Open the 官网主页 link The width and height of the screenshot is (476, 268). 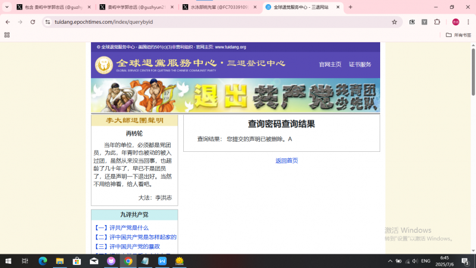click(330, 64)
